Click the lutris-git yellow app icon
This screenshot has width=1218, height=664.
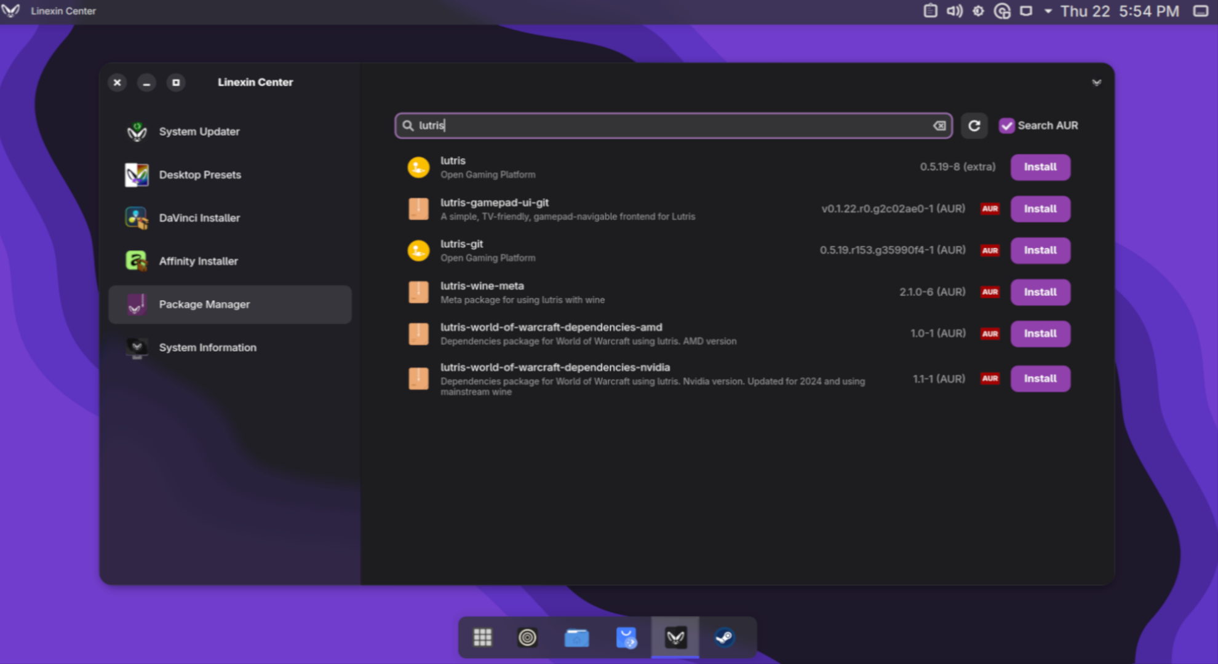coord(418,250)
